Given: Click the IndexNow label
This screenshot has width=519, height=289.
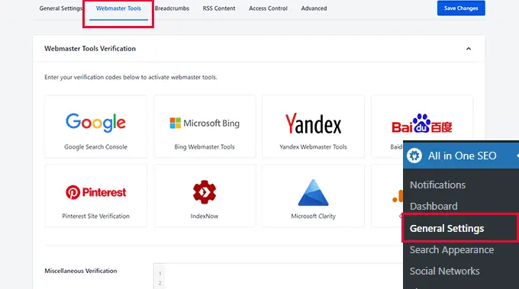Looking at the screenshot, I should (x=205, y=216).
